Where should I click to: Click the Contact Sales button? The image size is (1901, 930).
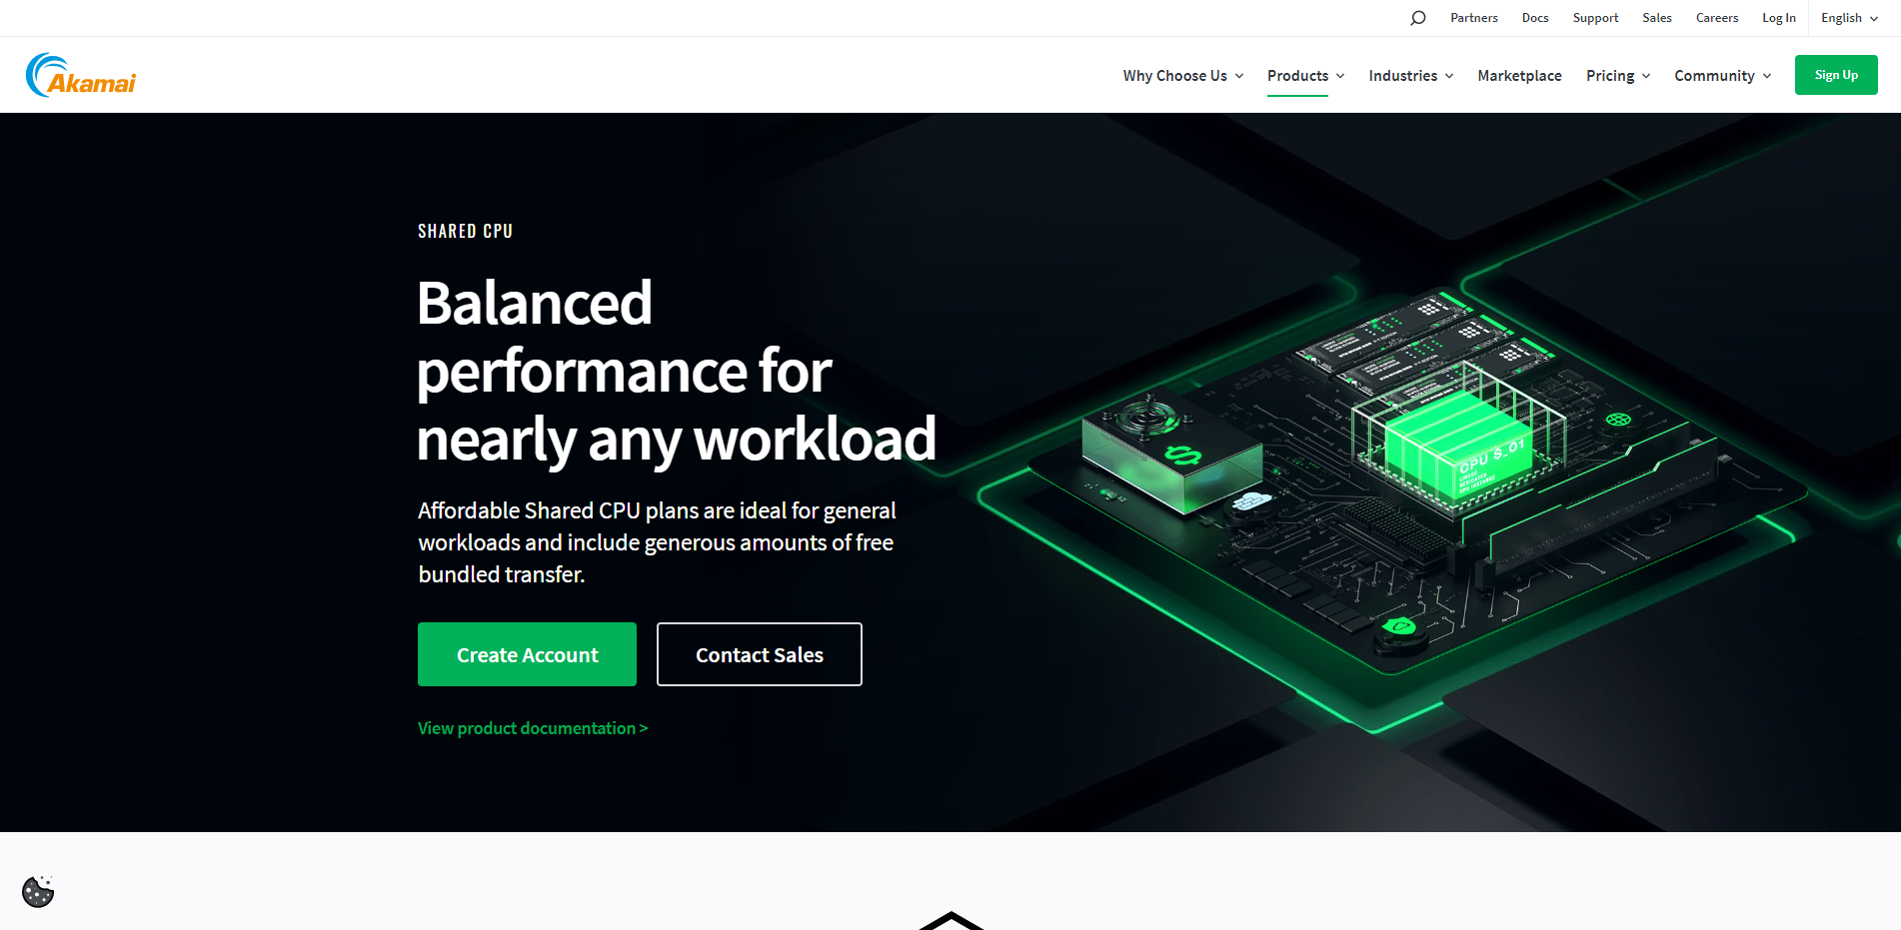point(759,654)
